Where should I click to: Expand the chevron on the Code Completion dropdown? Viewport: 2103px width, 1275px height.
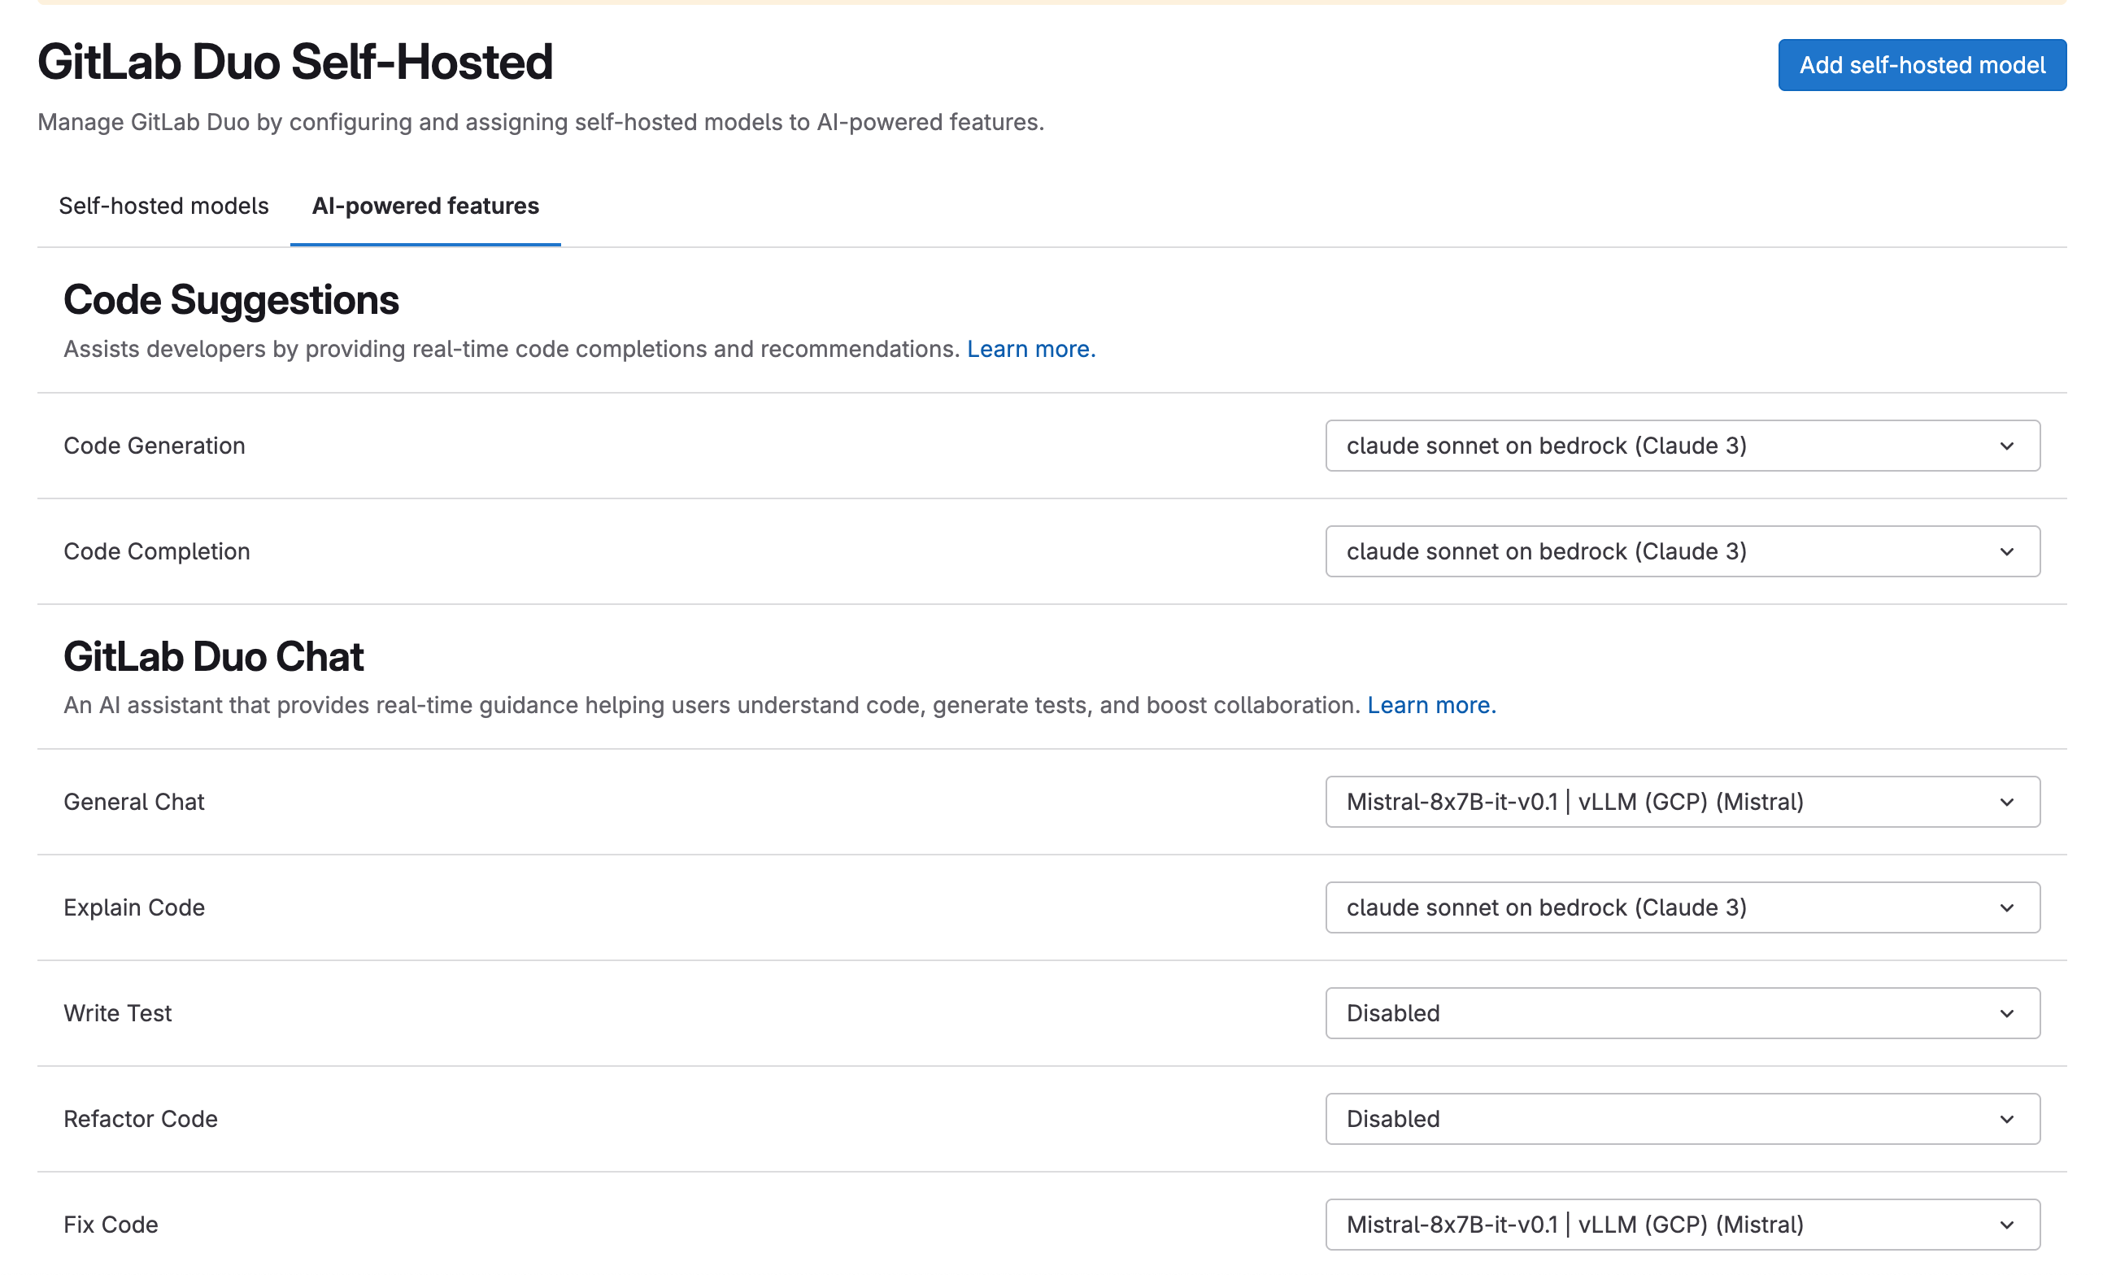pyautogui.click(x=2007, y=551)
